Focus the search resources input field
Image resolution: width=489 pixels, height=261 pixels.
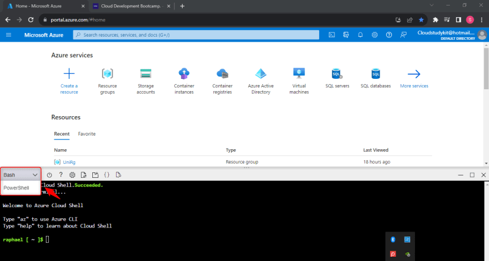(196, 35)
